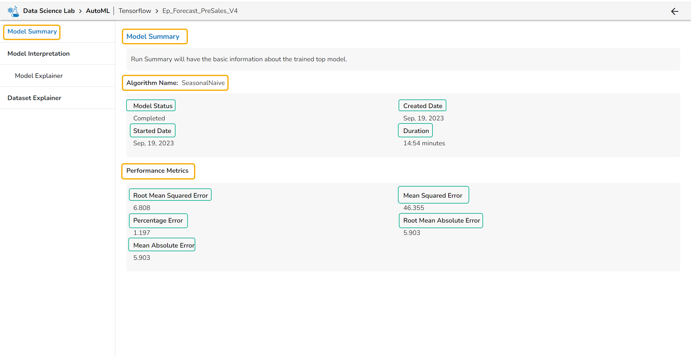The image size is (691, 359).
Task: Open Ep_Forecast_PreSales_V4 breadcrumb entry
Action: (x=200, y=10)
